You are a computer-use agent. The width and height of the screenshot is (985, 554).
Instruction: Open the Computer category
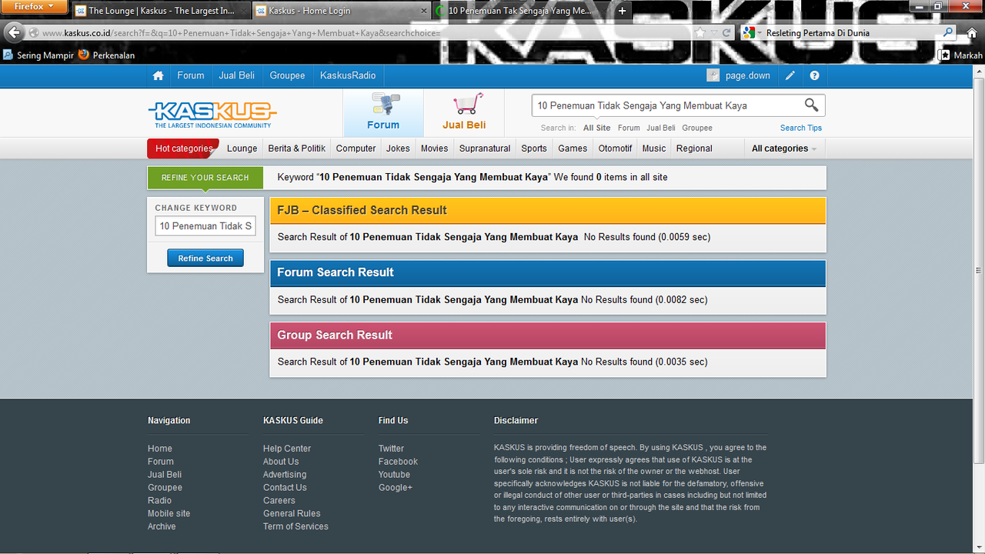point(356,149)
